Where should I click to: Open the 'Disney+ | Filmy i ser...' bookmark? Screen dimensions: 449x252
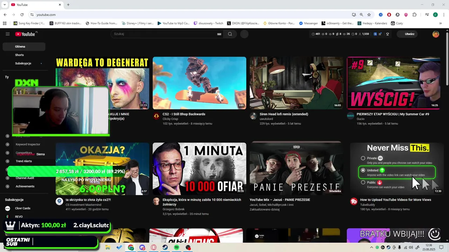138,23
